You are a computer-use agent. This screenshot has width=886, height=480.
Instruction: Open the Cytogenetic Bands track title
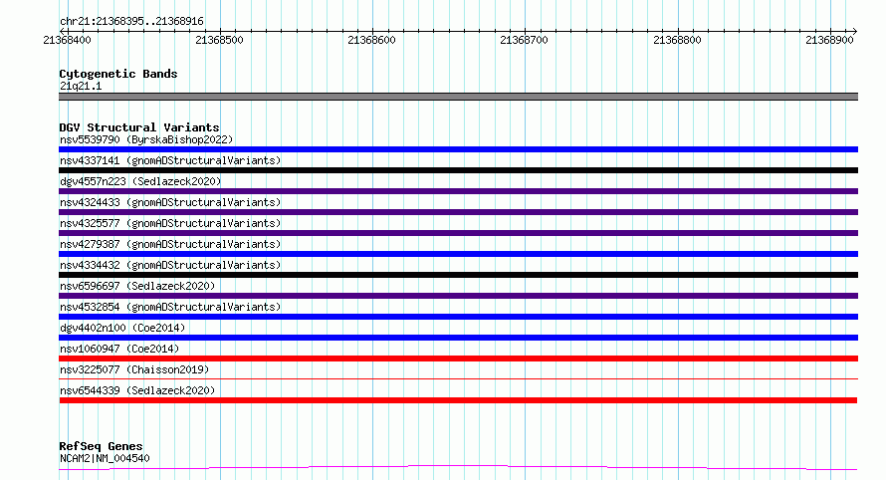[x=118, y=74]
